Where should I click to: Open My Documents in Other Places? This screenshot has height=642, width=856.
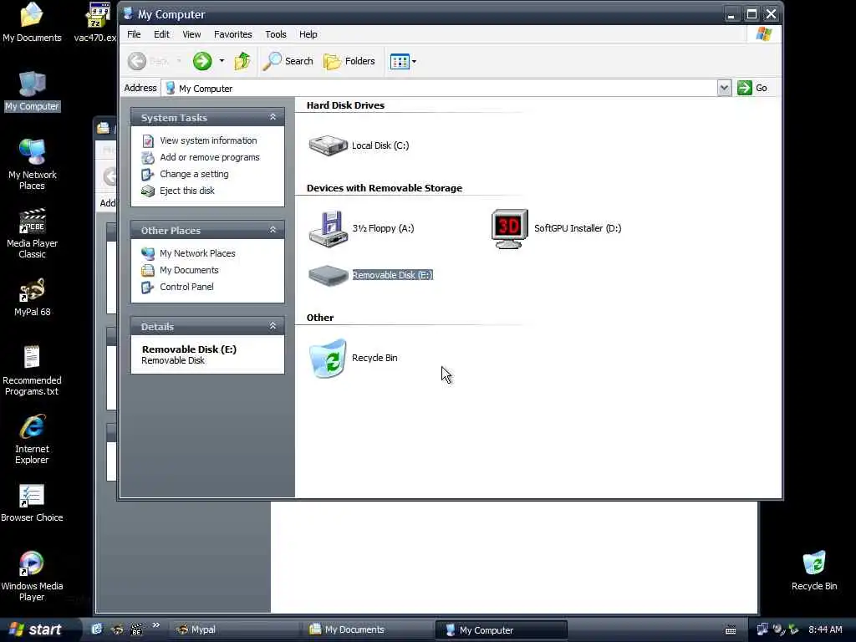point(189,270)
